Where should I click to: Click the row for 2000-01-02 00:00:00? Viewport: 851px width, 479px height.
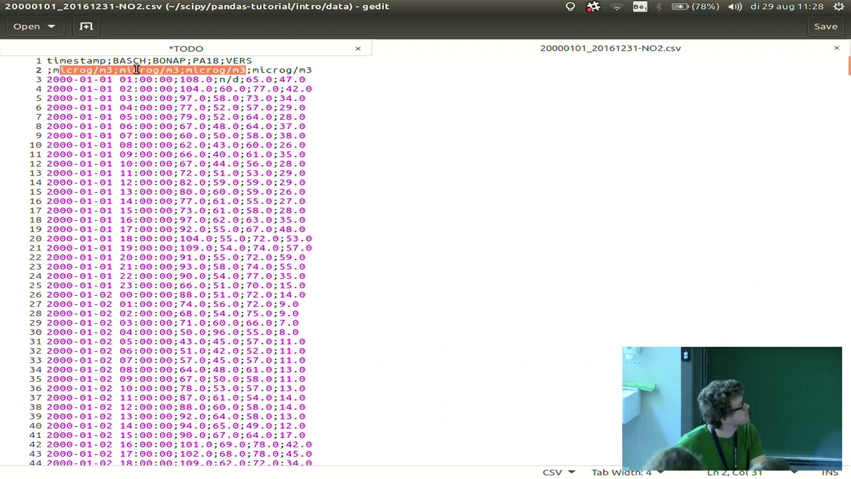[176, 294]
